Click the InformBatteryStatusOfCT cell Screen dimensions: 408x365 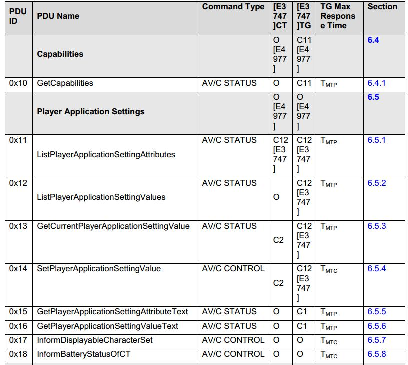click(115, 356)
